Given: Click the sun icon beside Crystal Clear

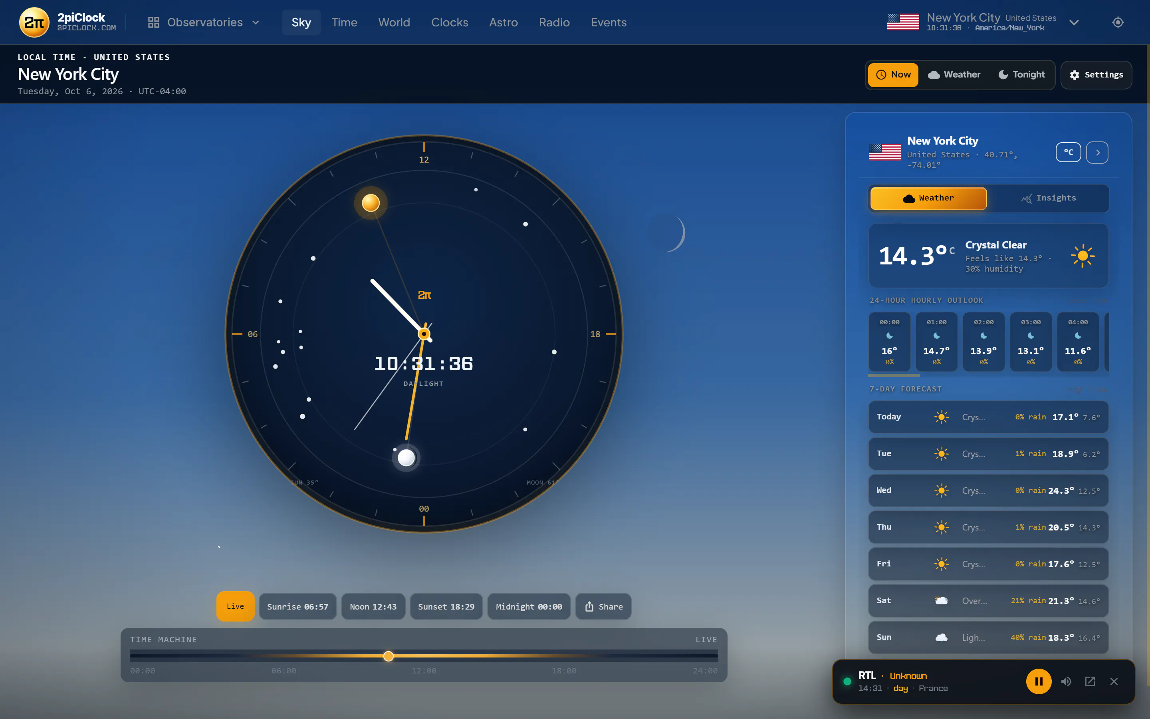Looking at the screenshot, I should point(1082,256).
